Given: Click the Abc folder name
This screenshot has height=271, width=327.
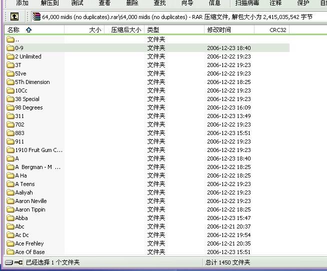Looking at the screenshot, I should [19, 226].
